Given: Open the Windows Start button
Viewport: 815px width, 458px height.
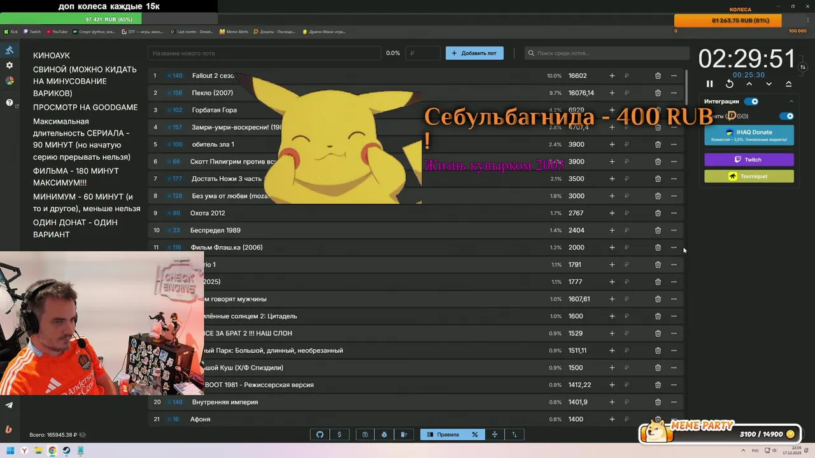Looking at the screenshot, I should point(10,450).
